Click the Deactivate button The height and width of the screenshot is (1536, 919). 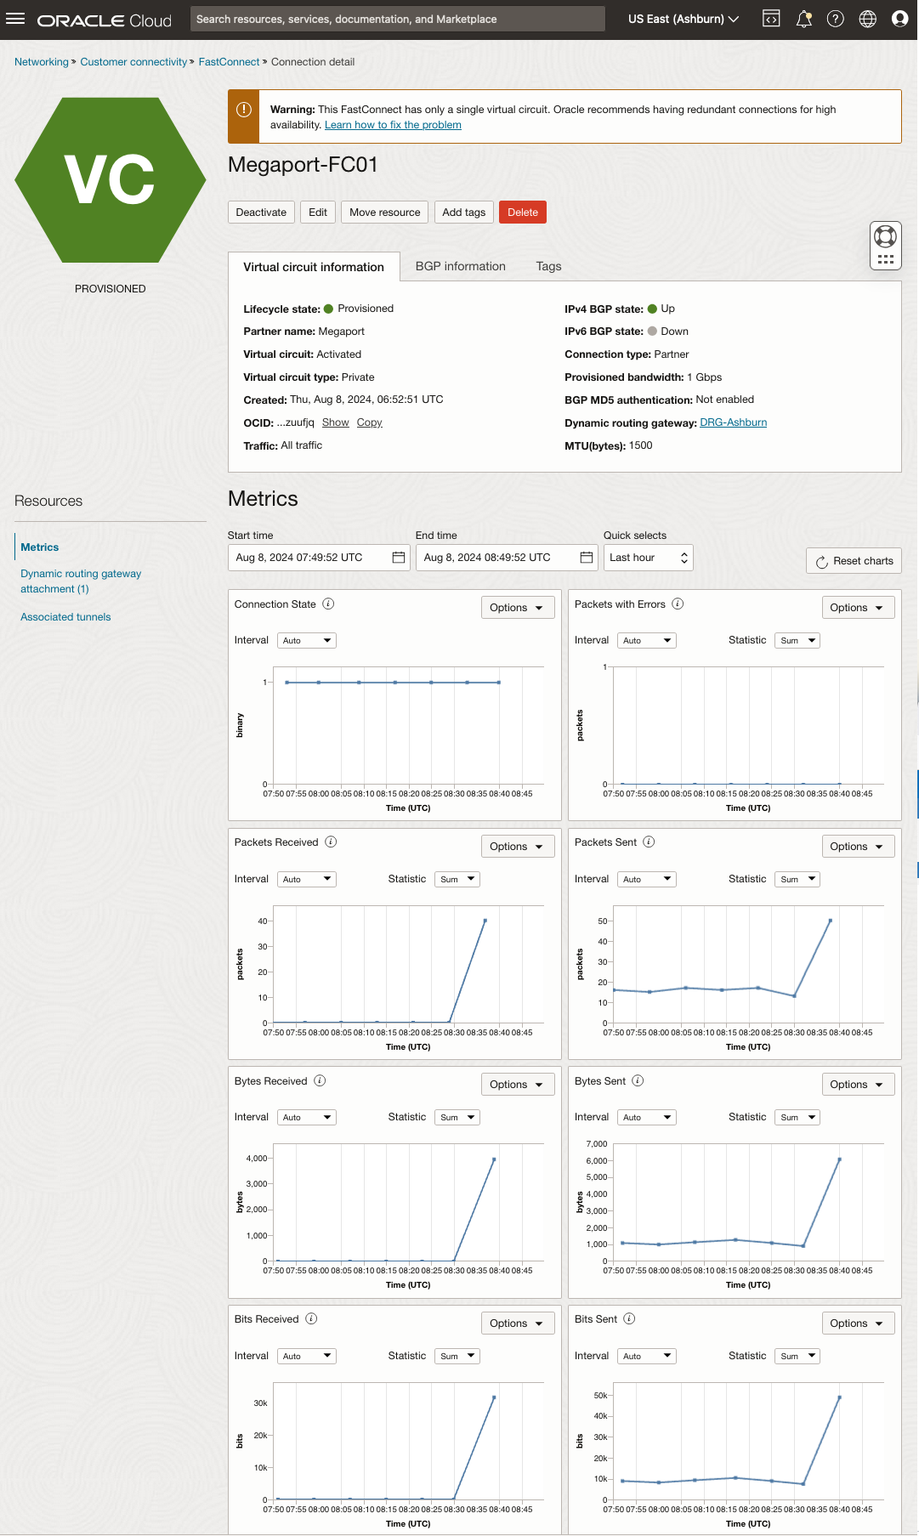pos(261,213)
